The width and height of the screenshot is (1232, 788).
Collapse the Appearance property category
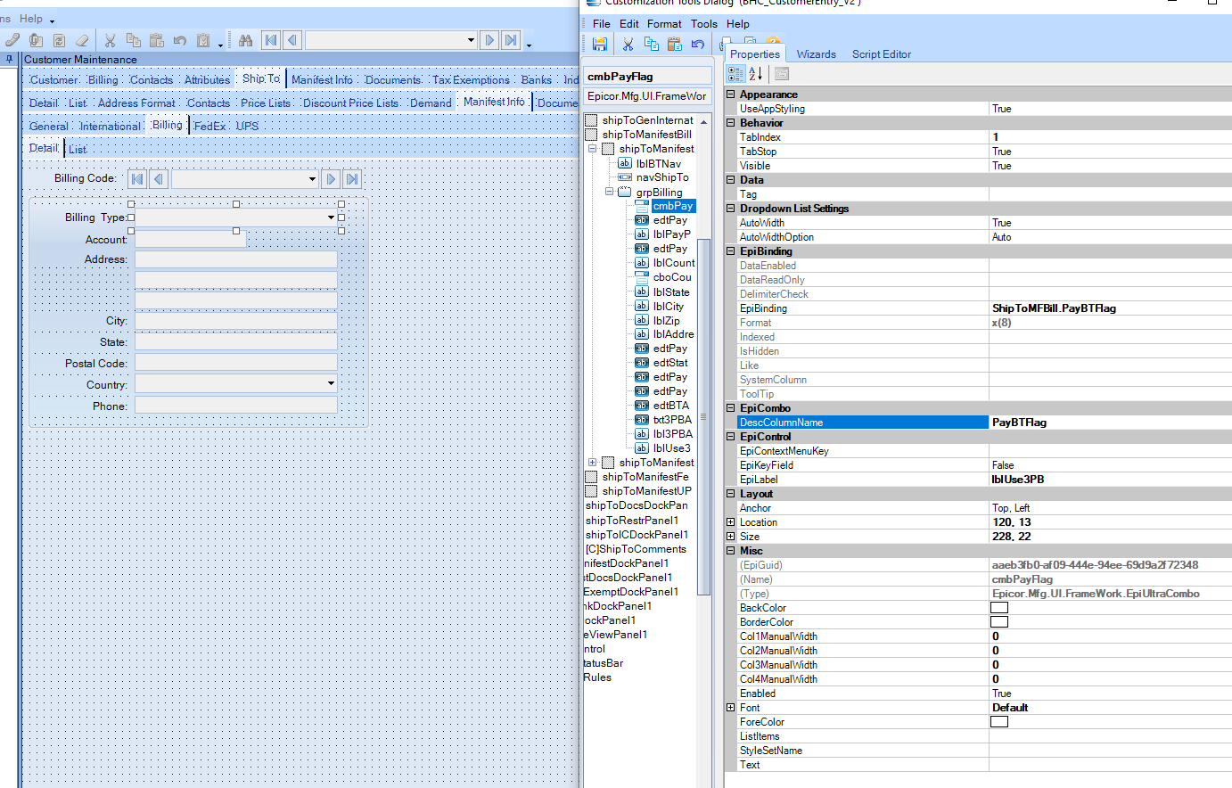(731, 94)
